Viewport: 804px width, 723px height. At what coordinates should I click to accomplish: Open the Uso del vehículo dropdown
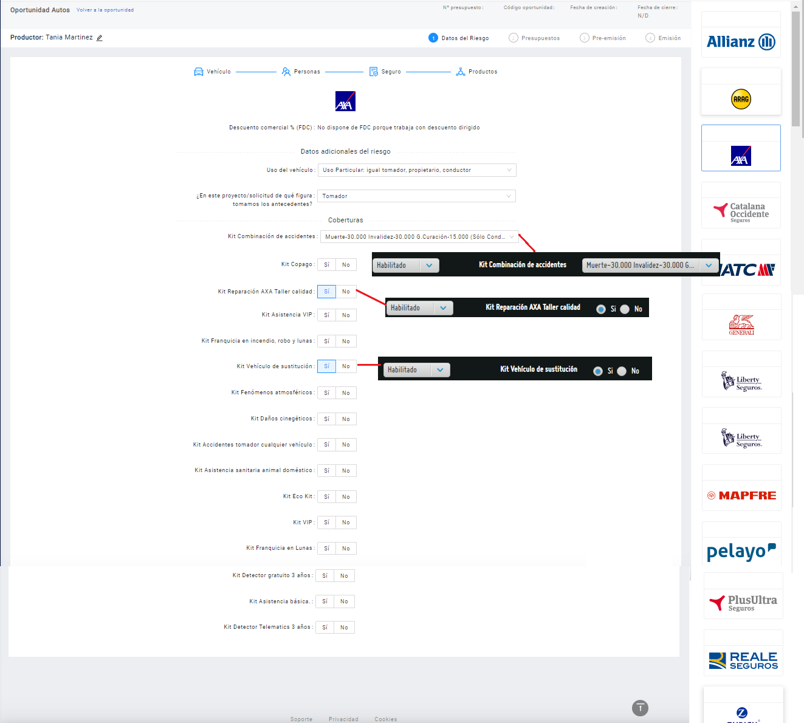click(x=417, y=170)
